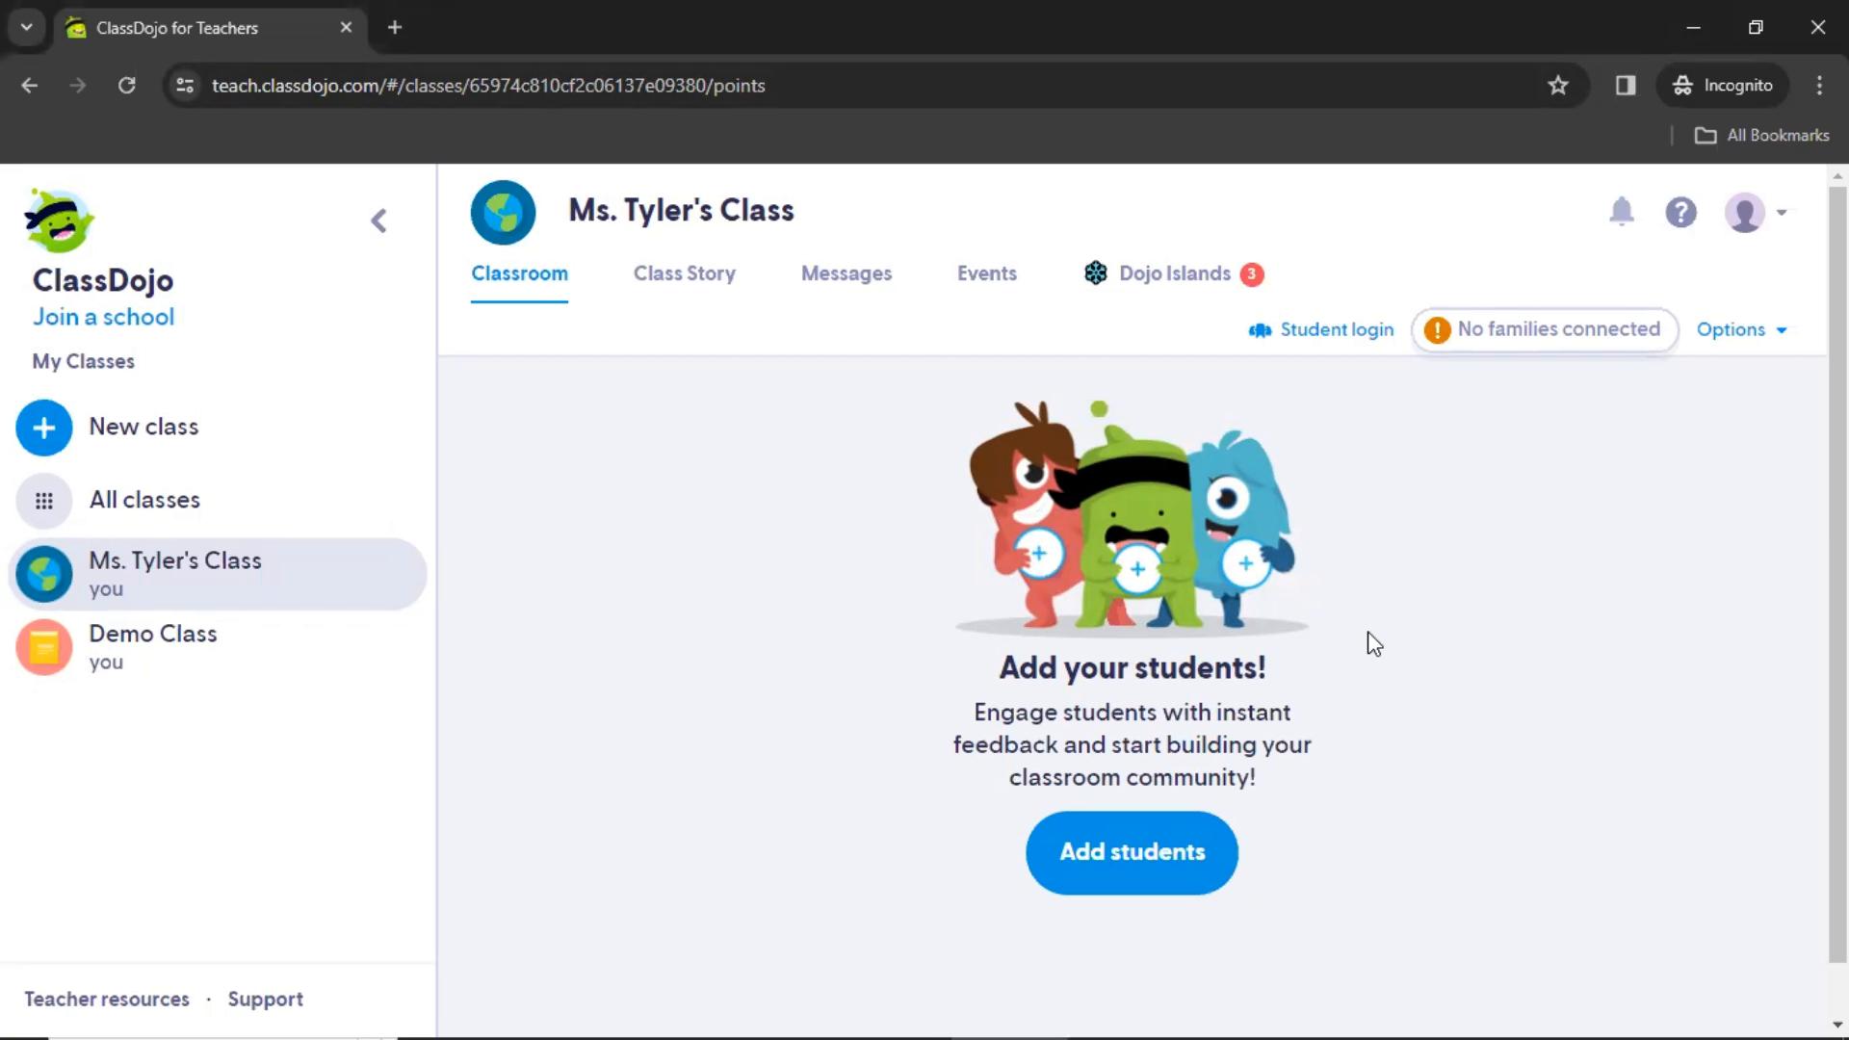Select the New class plus icon
This screenshot has width=1849, height=1040.
[44, 427]
